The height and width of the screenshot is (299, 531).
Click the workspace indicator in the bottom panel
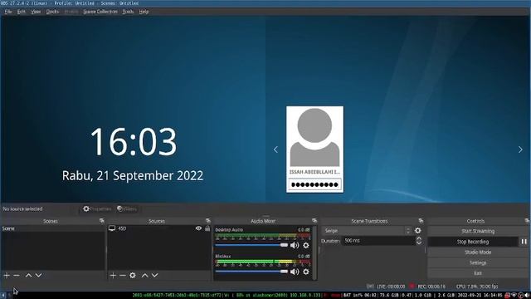(3, 296)
